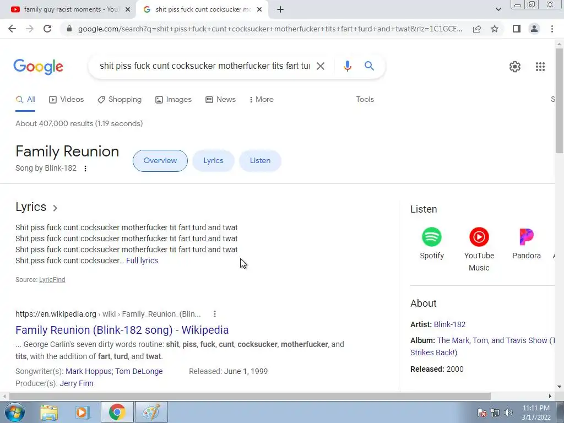This screenshot has width=564, height=423.
Task: Click the browser forward arrow
Action: tap(30, 29)
